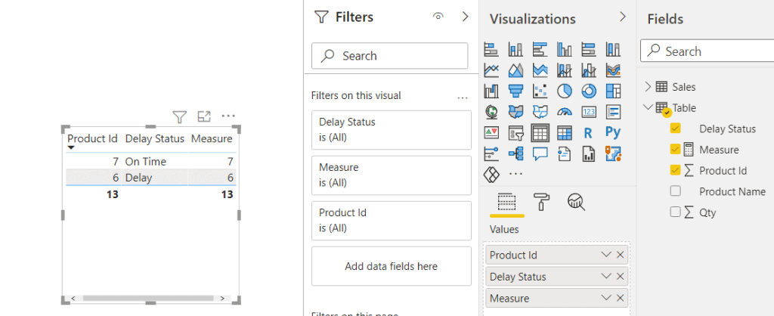Screen dimensions: 774x316
Task: Remove Measure from Values well
Action: click(621, 298)
